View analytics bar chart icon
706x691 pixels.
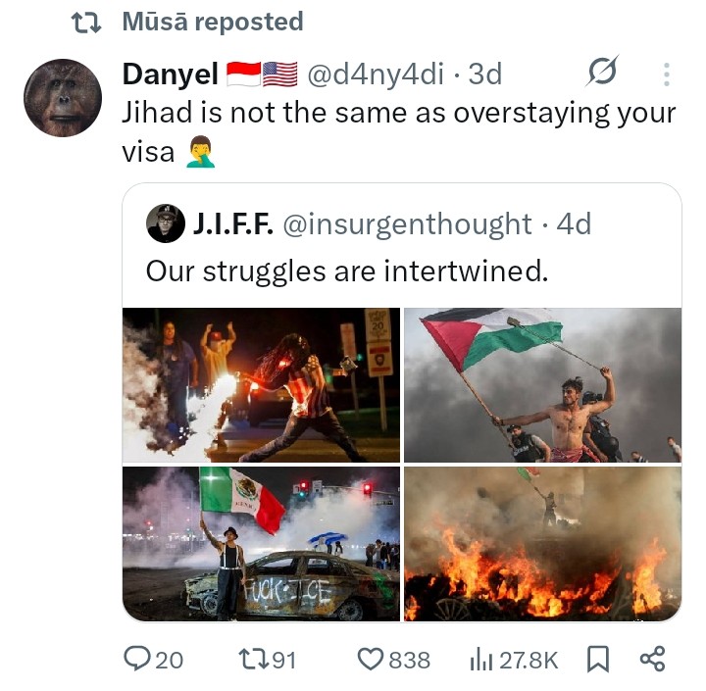(x=481, y=660)
